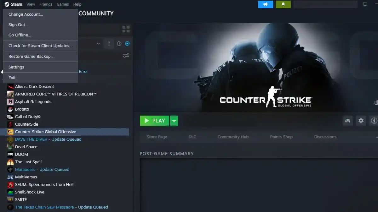
Task: Click the recent activity clock icon
Action: (119, 44)
